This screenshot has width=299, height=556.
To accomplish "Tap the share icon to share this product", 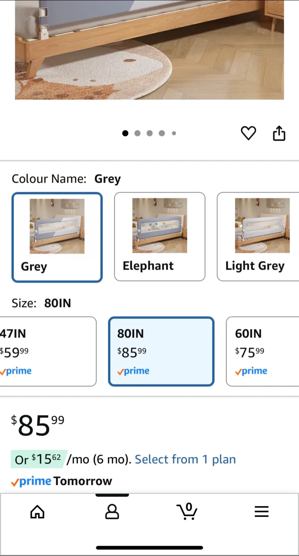I will coord(279,133).
